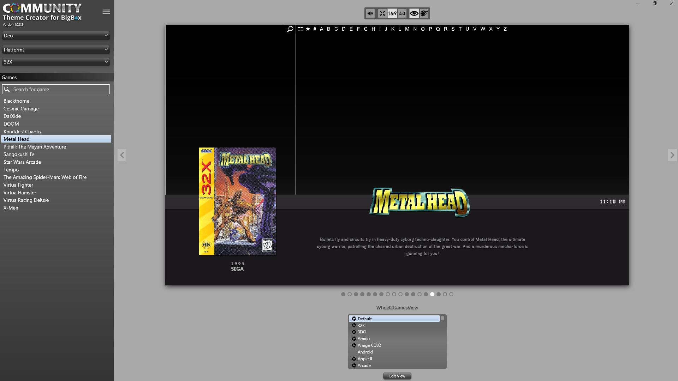
Task: Open the Deo theme dropdown
Action: coord(56,36)
